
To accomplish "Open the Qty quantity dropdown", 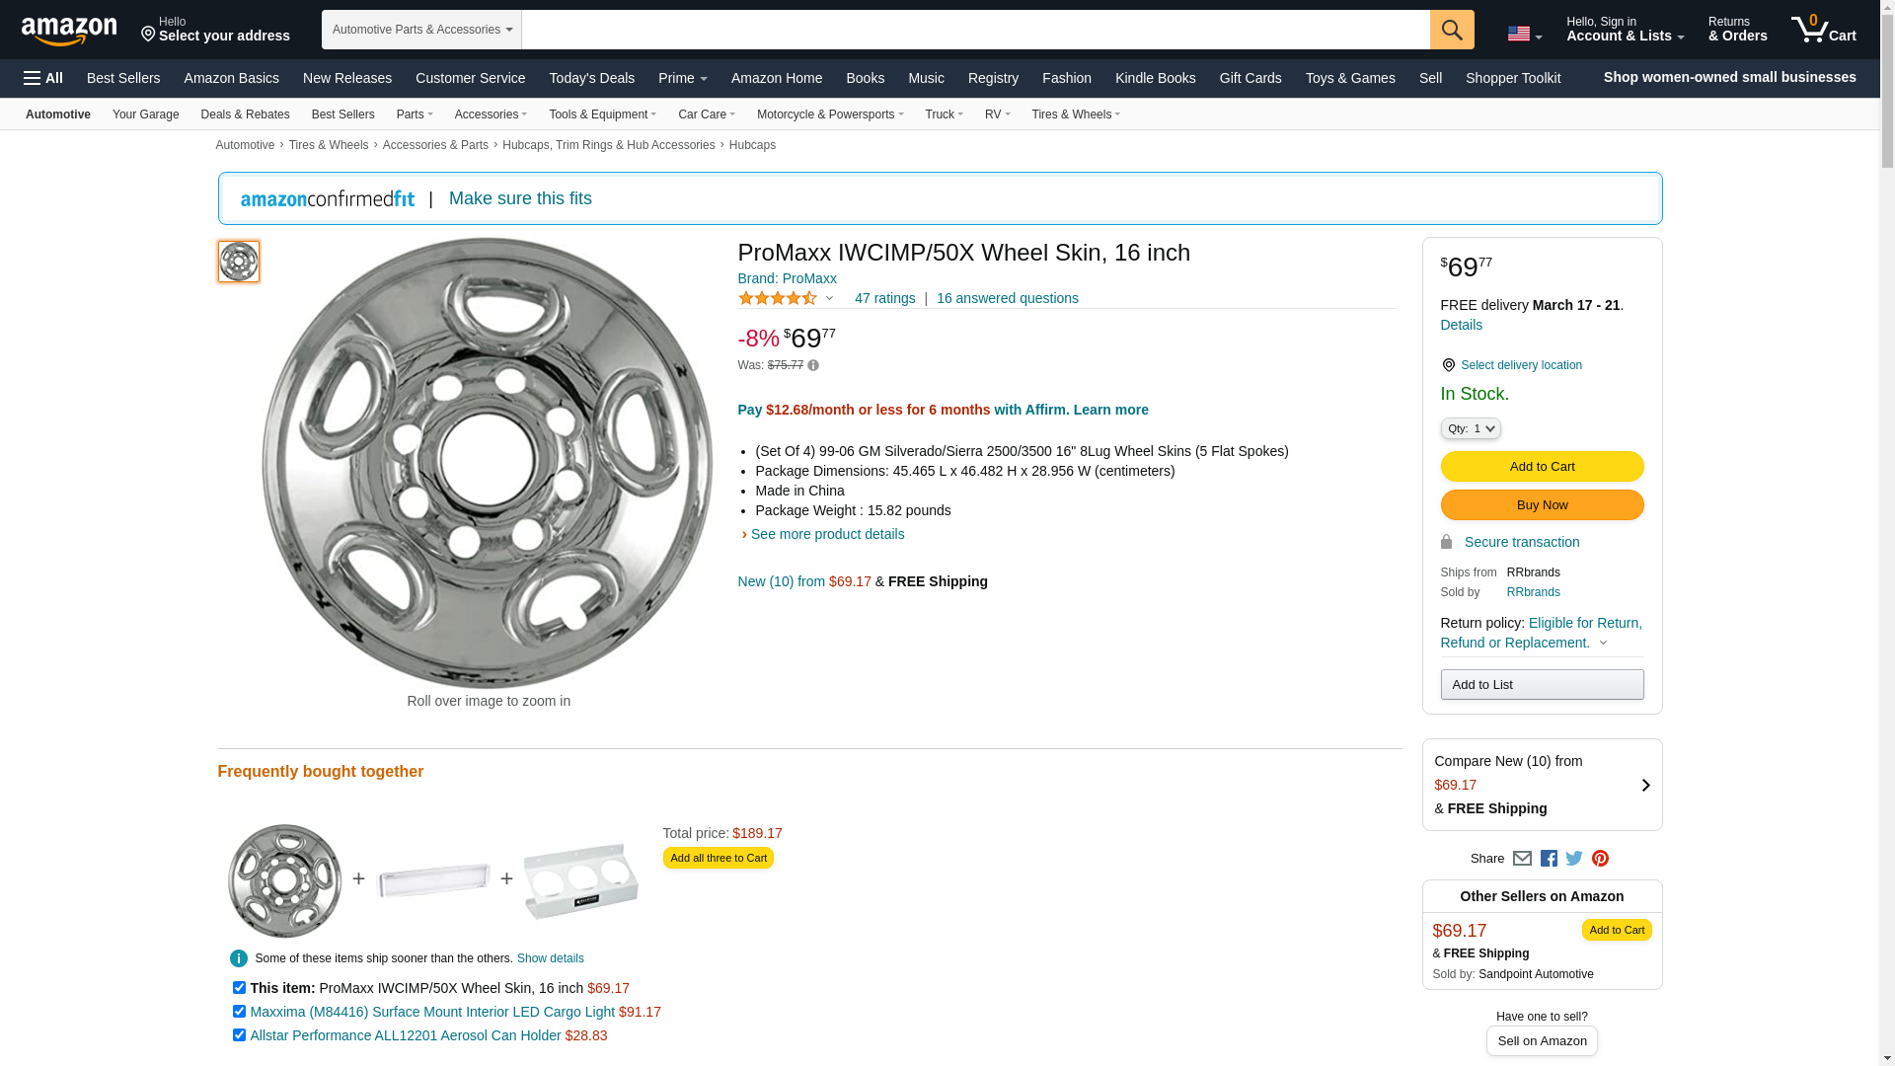I will click(1471, 428).
